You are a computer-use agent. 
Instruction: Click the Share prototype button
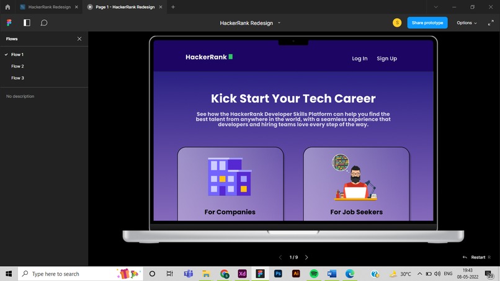[x=427, y=23]
